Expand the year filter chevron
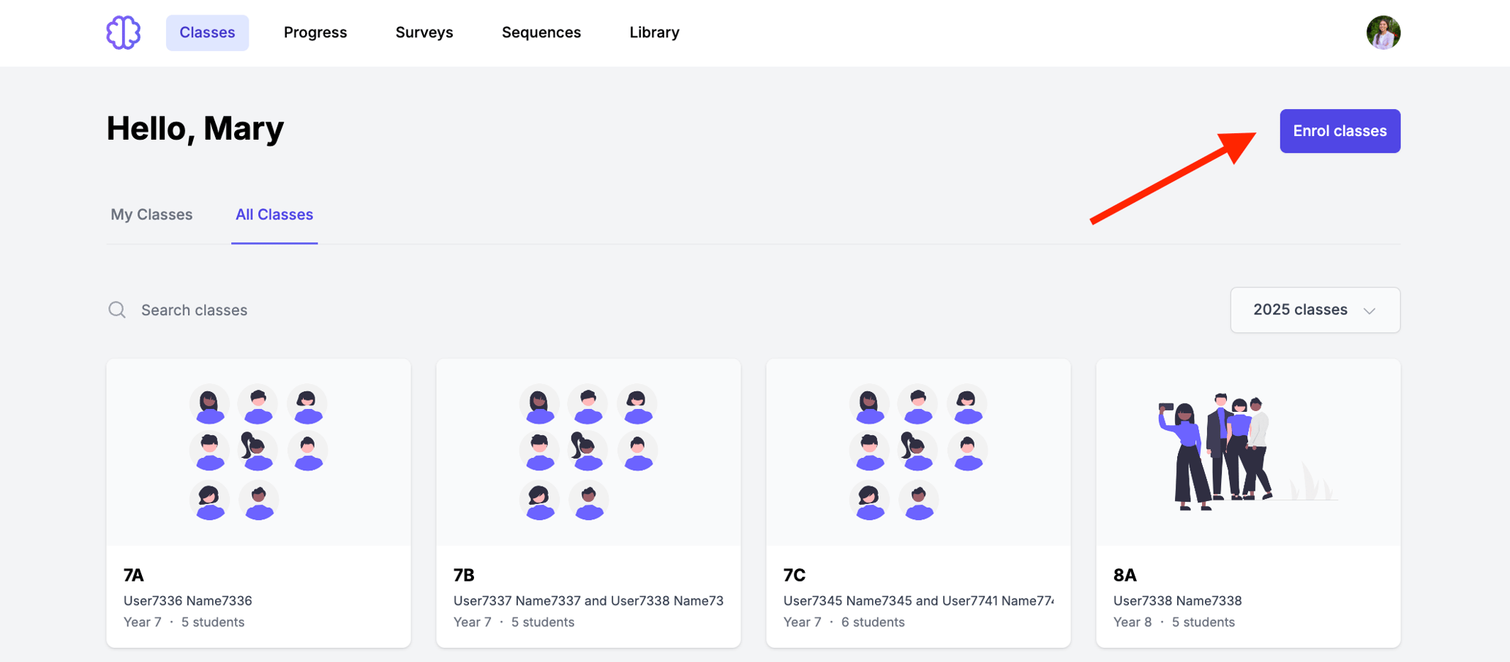 click(1370, 310)
